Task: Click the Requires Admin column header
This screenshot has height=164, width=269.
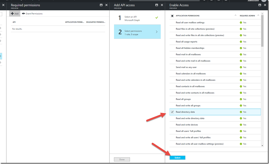Action: 247,16
